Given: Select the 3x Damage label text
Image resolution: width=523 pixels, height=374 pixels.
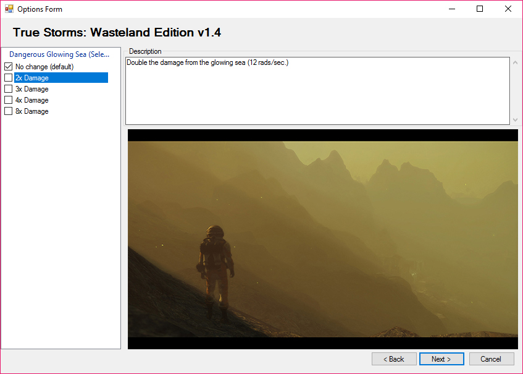Looking at the screenshot, I should (32, 89).
